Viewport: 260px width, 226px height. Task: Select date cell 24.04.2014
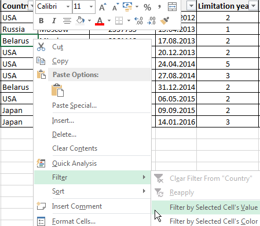[176, 64]
